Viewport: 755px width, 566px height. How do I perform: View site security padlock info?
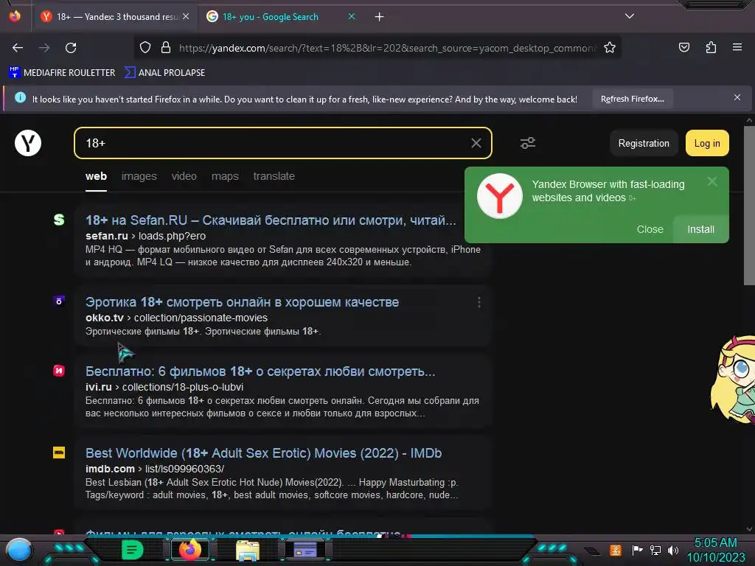click(x=166, y=48)
